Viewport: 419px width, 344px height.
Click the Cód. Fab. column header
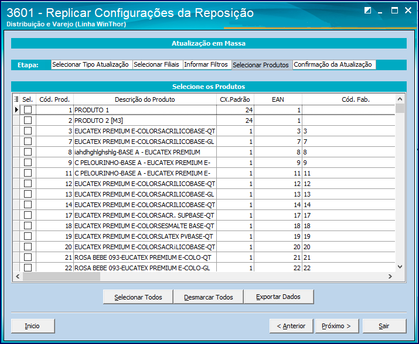tap(349, 99)
